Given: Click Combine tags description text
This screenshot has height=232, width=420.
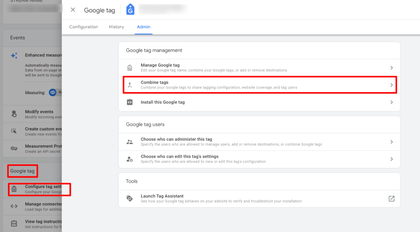Looking at the screenshot, I should [x=219, y=87].
